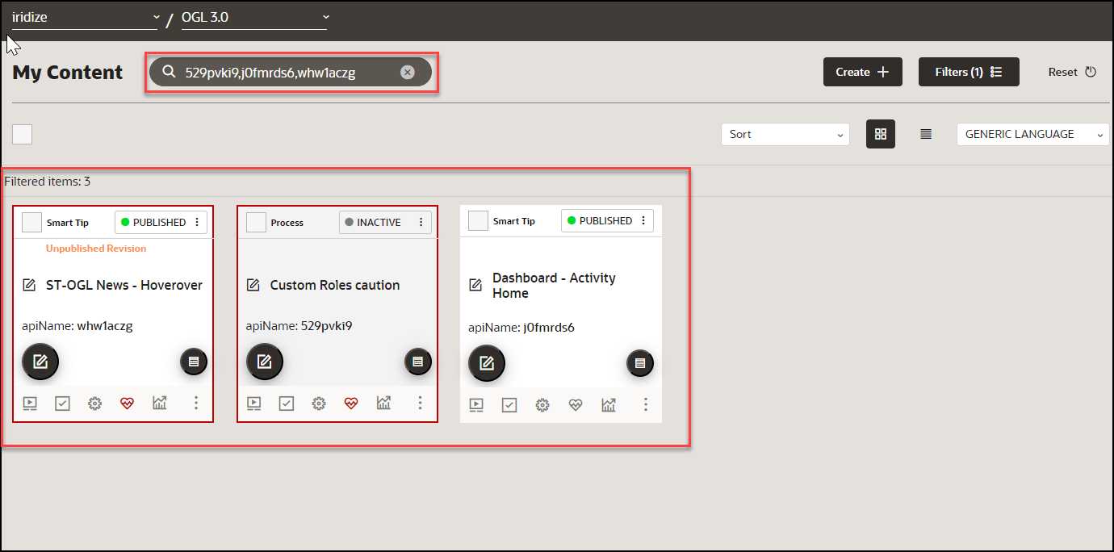Switch to list view

(x=926, y=134)
